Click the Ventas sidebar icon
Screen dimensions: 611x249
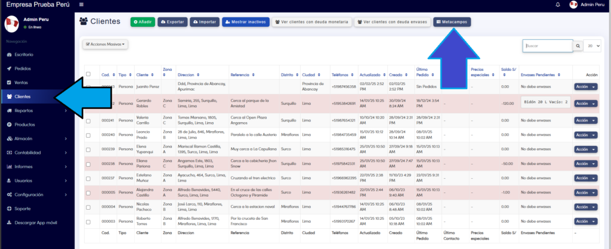point(10,82)
